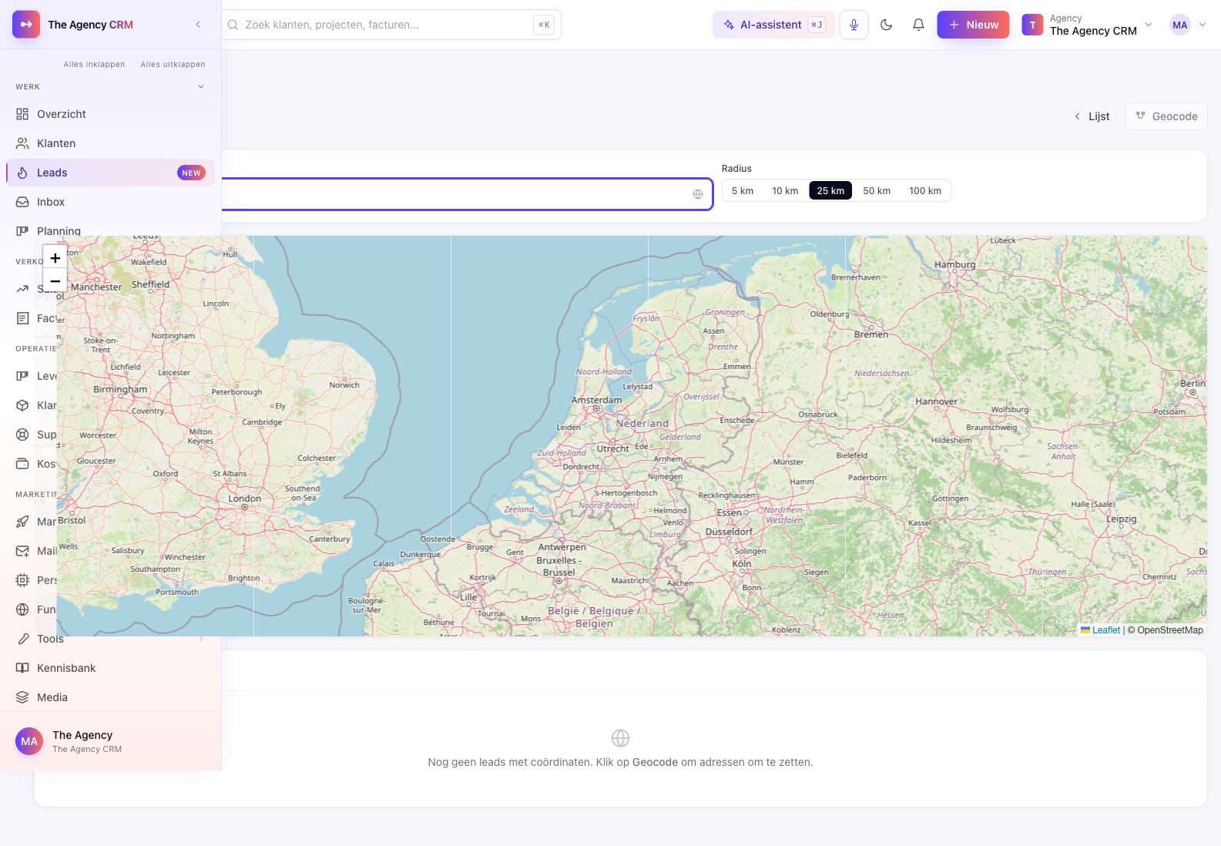The height and width of the screenshot is (846, 1221).
Task: Click the Klanten people icon
Action: pos(22,143)
